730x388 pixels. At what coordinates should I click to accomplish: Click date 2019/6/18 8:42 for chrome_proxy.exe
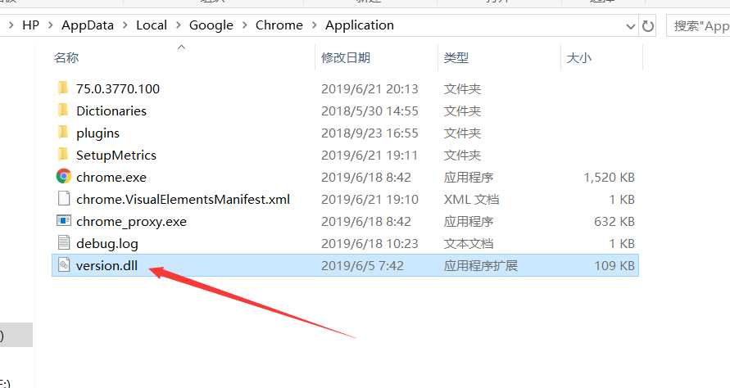[366, 222]
